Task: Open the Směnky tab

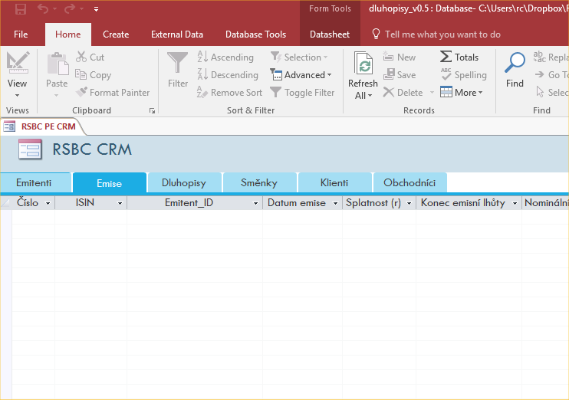Action: (259, 183)
